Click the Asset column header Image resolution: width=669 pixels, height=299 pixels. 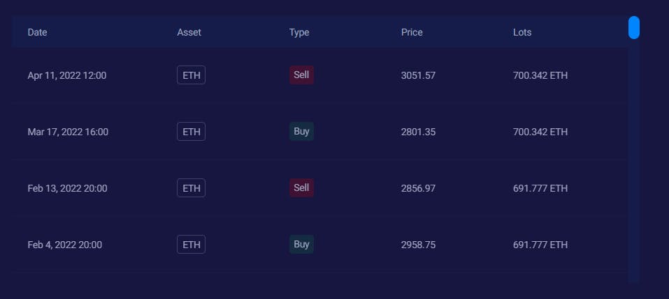(x=189, y=32)
